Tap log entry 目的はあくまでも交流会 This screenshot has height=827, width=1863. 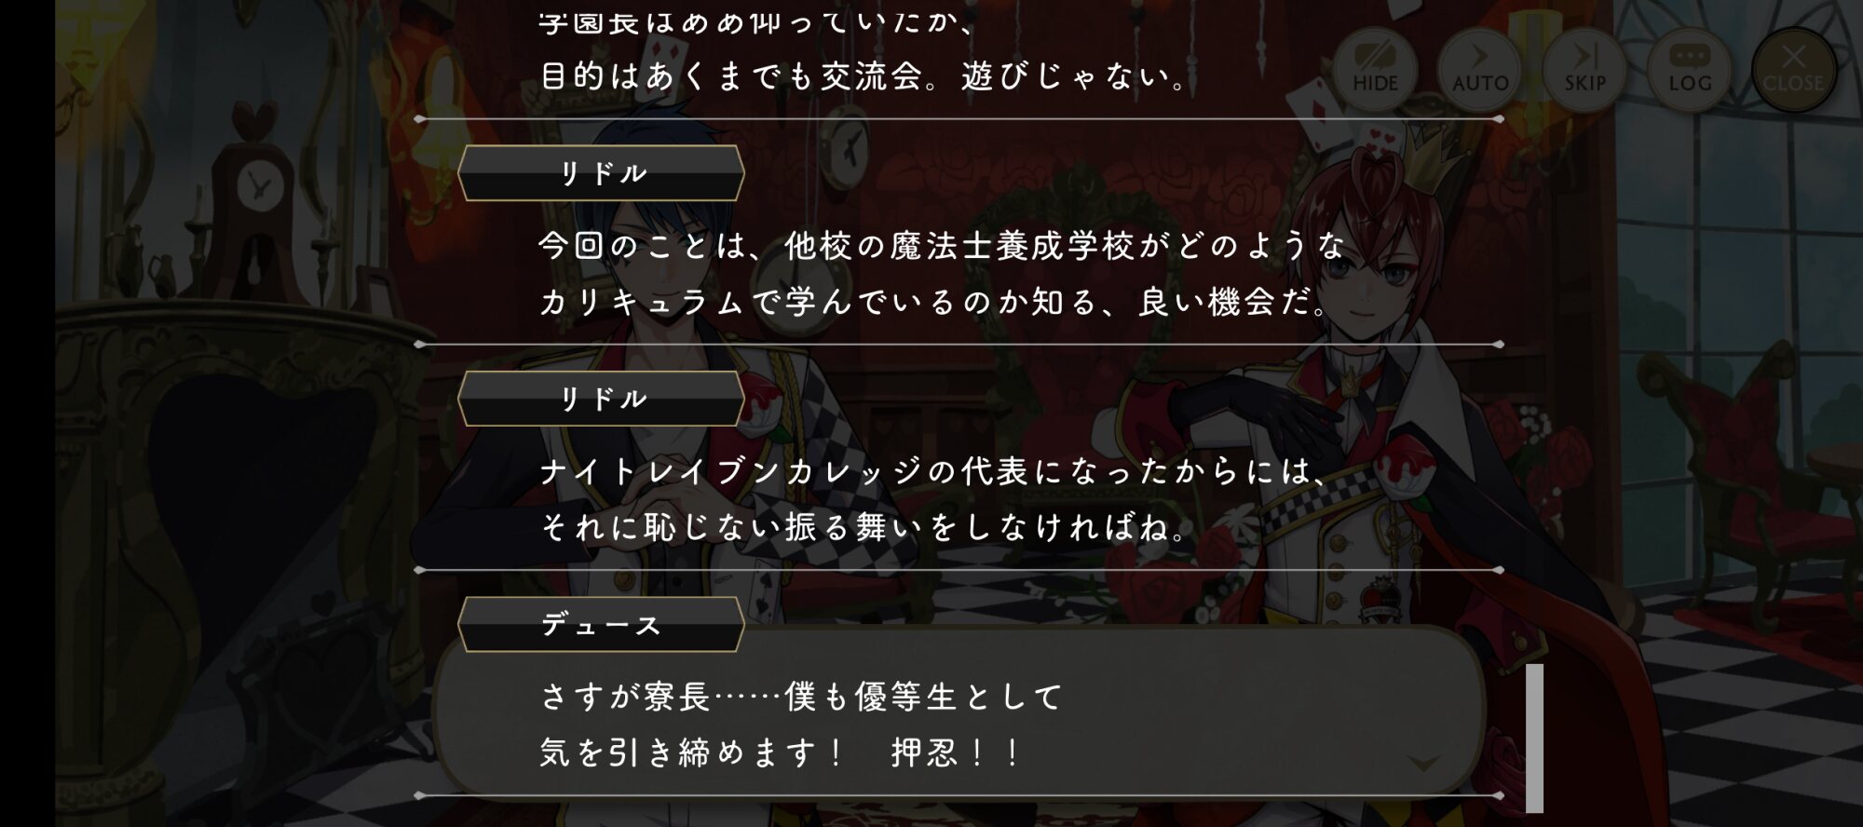[x=865, y=75]
